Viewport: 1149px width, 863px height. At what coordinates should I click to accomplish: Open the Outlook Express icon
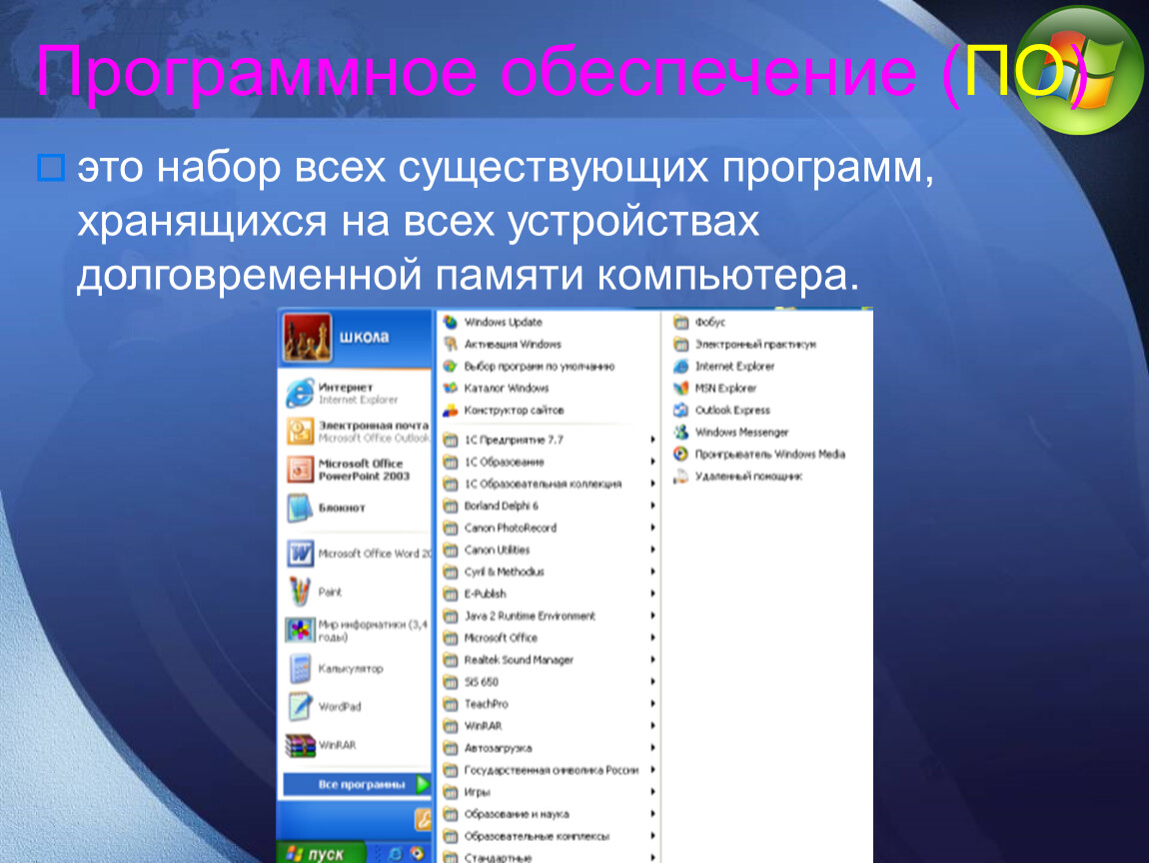(x=680, y=411)
